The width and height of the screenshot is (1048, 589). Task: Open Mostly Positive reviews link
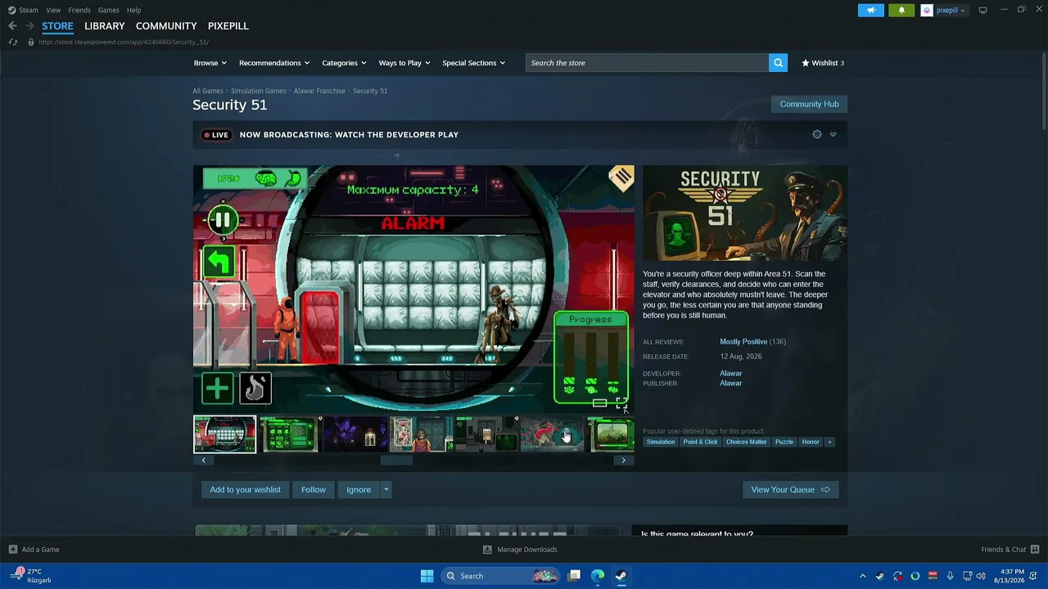(743, 342)
